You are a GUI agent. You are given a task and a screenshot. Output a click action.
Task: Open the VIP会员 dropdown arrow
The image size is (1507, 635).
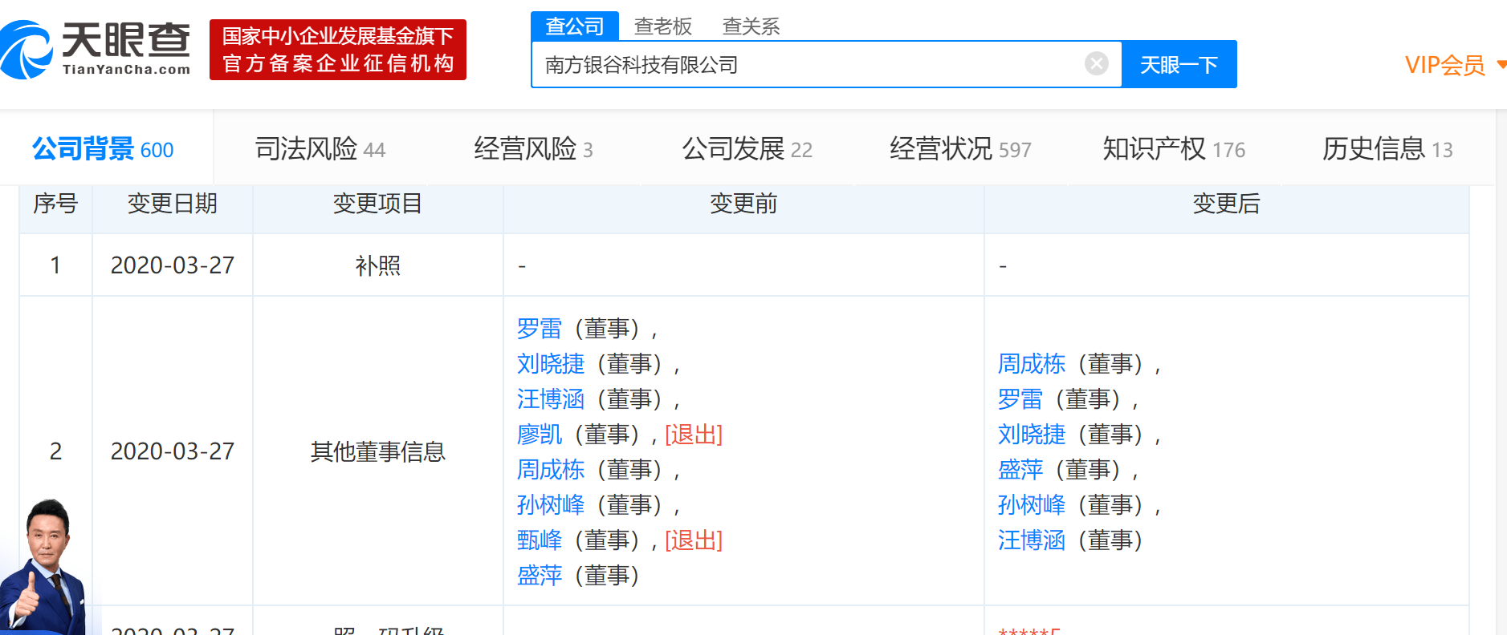coord(1501,64)
